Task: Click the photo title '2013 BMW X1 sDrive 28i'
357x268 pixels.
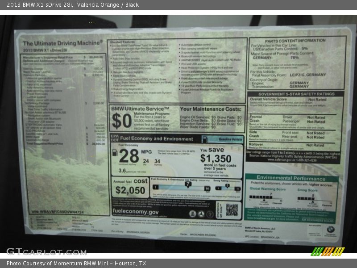Action: pos(40,4)
